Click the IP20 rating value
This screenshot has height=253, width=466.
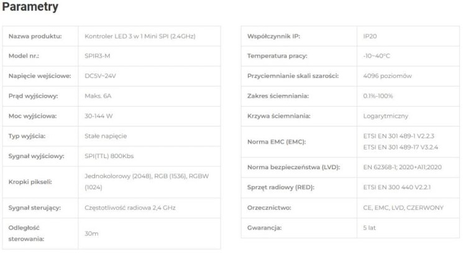pyautogui.click(x=370, y=36)
